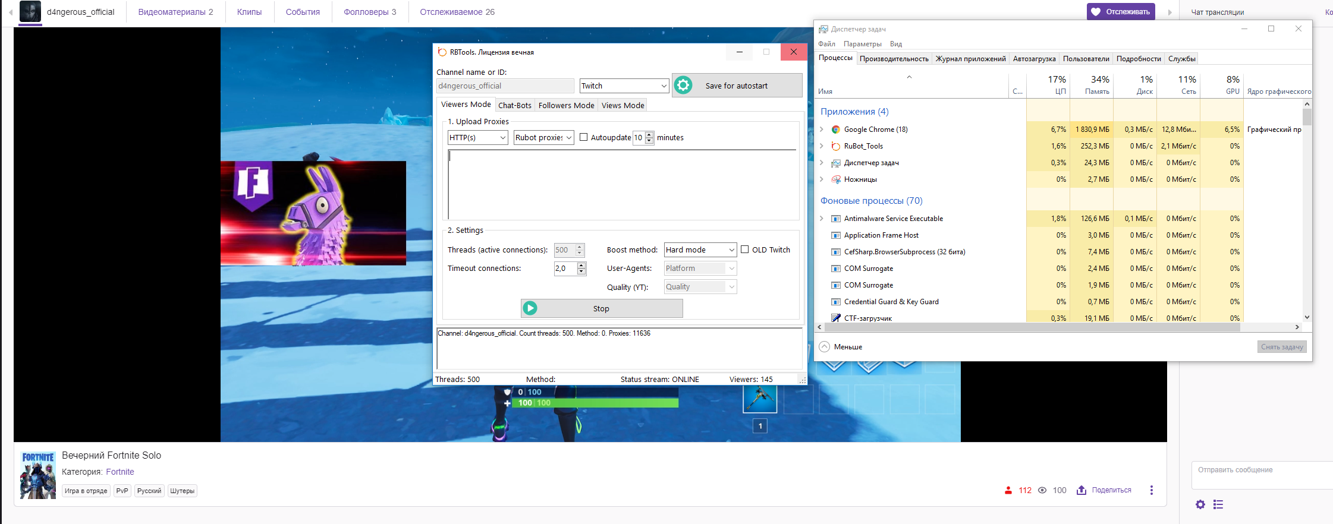1333x524 pixels.
Task: Click the Отслеживать follow button
Action: (x=1121, y=12)
